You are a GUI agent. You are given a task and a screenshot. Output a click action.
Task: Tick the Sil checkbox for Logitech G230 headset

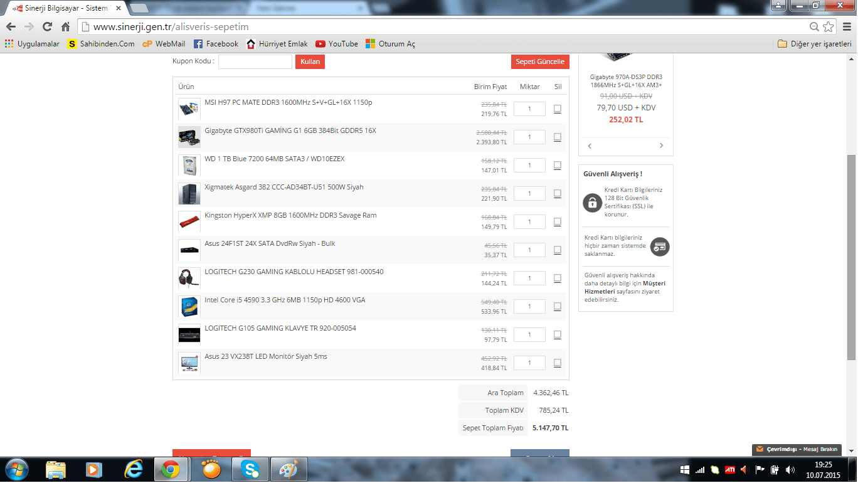coord(557,278)
